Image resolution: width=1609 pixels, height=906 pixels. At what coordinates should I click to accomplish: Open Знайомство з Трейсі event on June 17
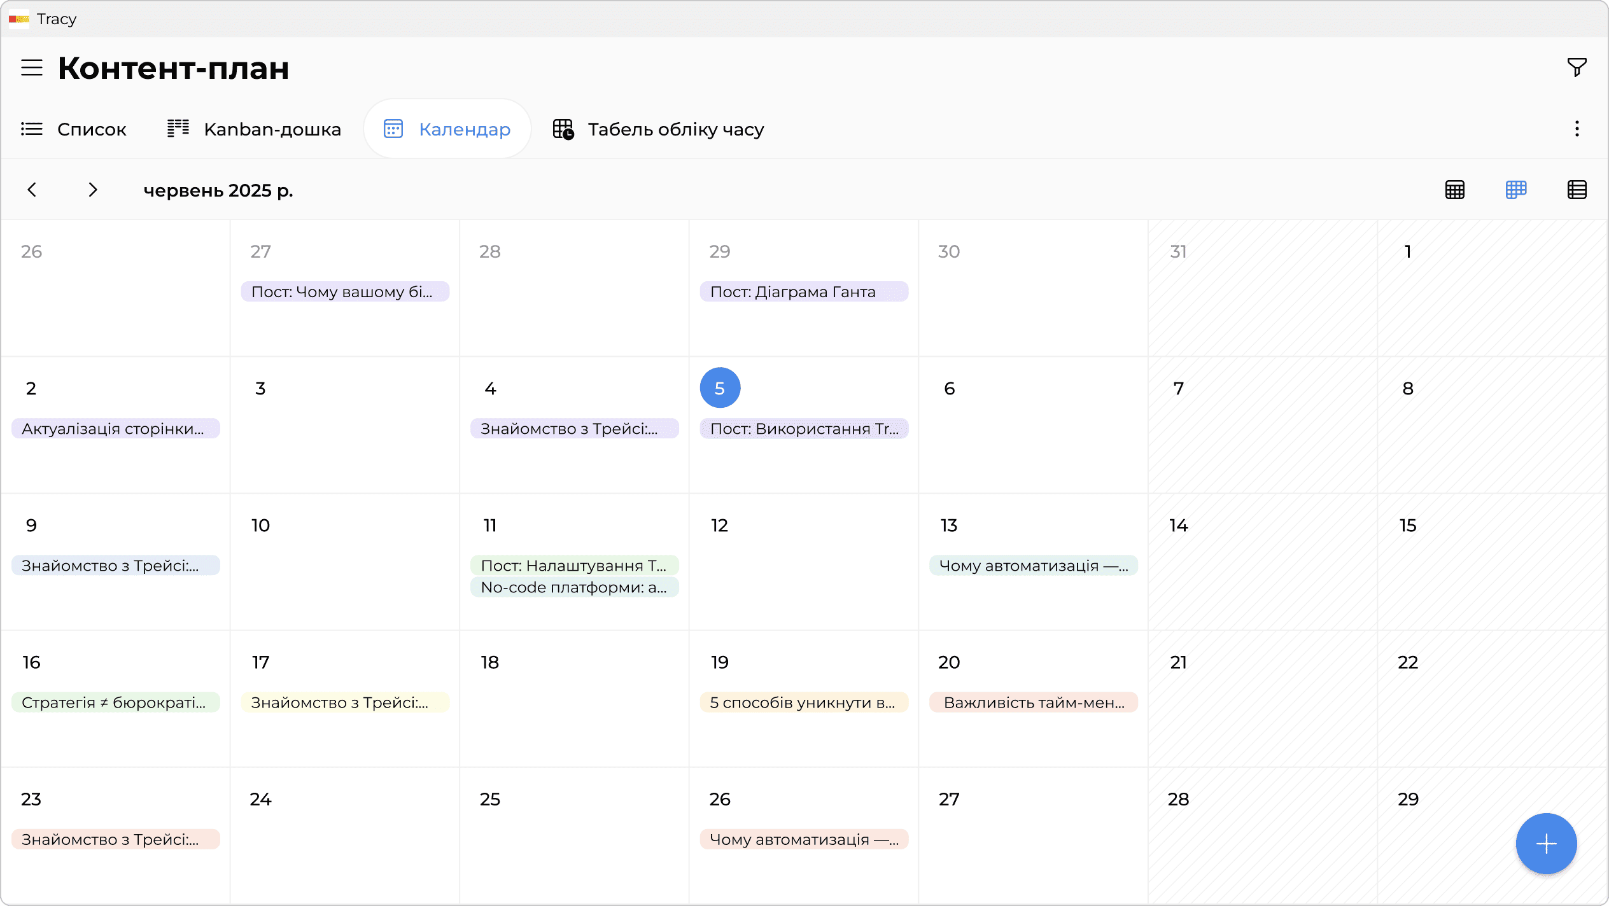click(x=345, y=702)
